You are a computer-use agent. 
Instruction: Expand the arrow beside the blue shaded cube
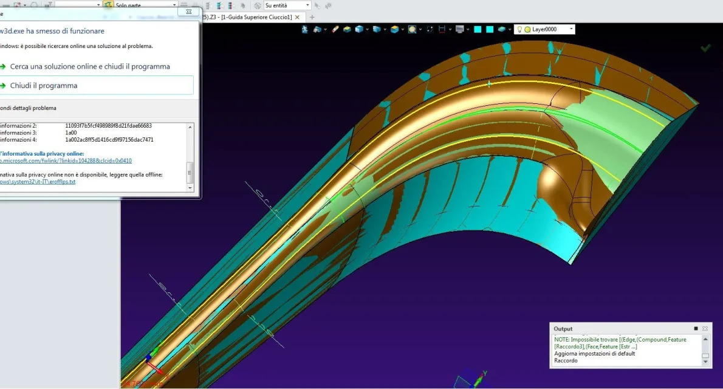367,30
